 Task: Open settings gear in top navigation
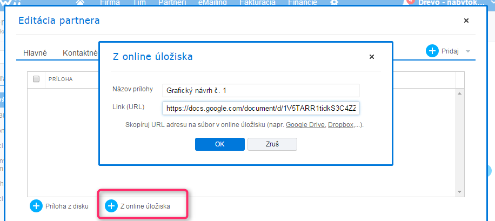click(x=334, y=2)
